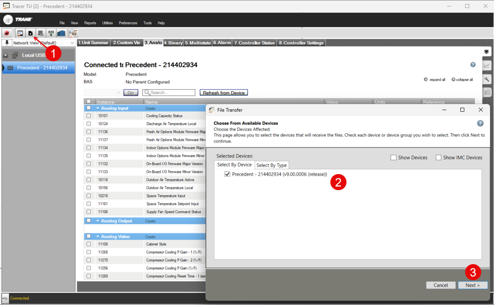Click the Go button

click(131, 92)
